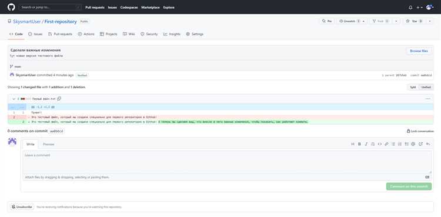Screen dimensions: 441x217
Task: Click the Markdown supported icon
Action: pyautogui.click(x=427, y=178)
